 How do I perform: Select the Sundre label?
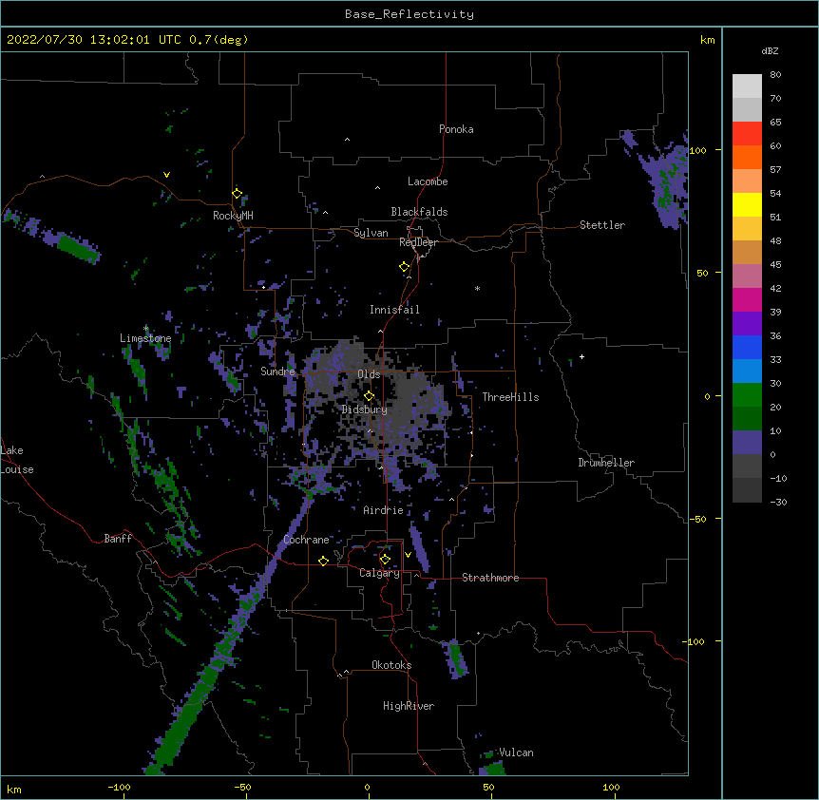[x=277, y=371]
